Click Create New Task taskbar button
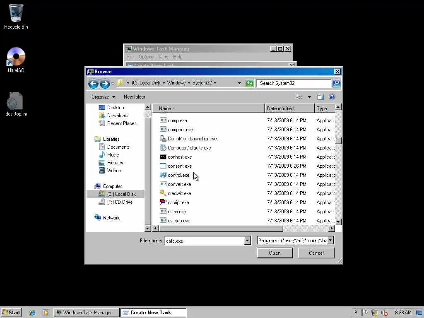Viewport: 424px width, 318px height. [153, 313]
